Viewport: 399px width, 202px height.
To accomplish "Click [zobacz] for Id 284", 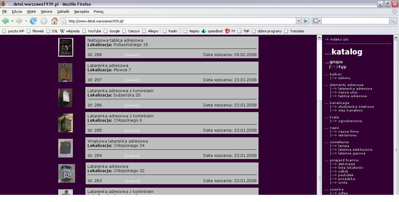I will (132, 156).
